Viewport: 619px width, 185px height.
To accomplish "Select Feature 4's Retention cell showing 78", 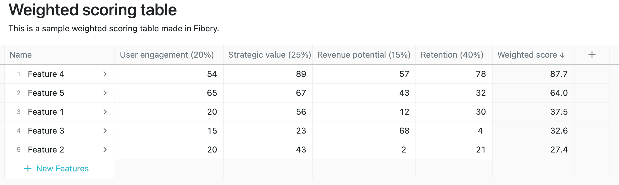I will click(x=454, y=74).
